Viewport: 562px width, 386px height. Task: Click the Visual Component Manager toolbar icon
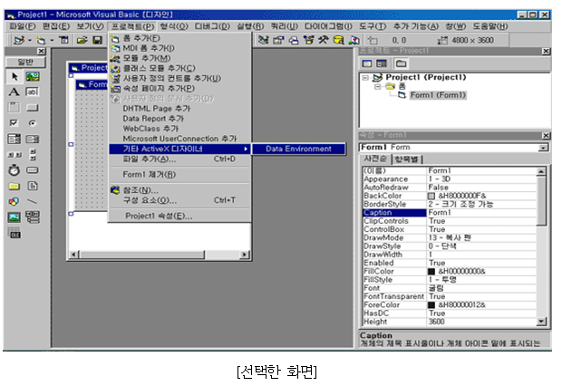point(354,40)
